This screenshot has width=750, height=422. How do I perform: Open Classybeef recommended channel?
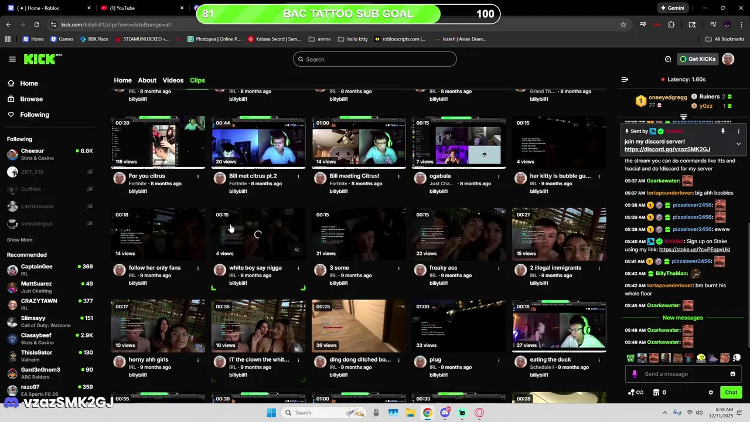pyautogui.click(x=50, y=339)
